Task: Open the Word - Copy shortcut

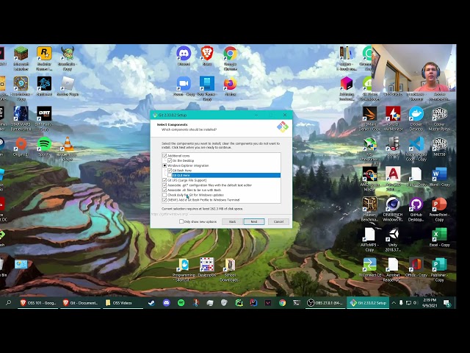Action: 439,177
